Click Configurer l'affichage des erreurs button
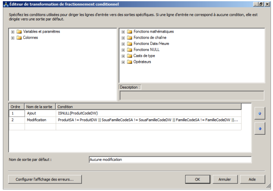This screenshot has height=191, width=273. click(45, 179)
